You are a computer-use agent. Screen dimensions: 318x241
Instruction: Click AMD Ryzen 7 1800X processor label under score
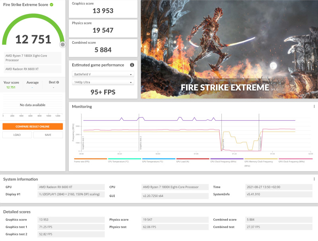(x=33, y=58)
